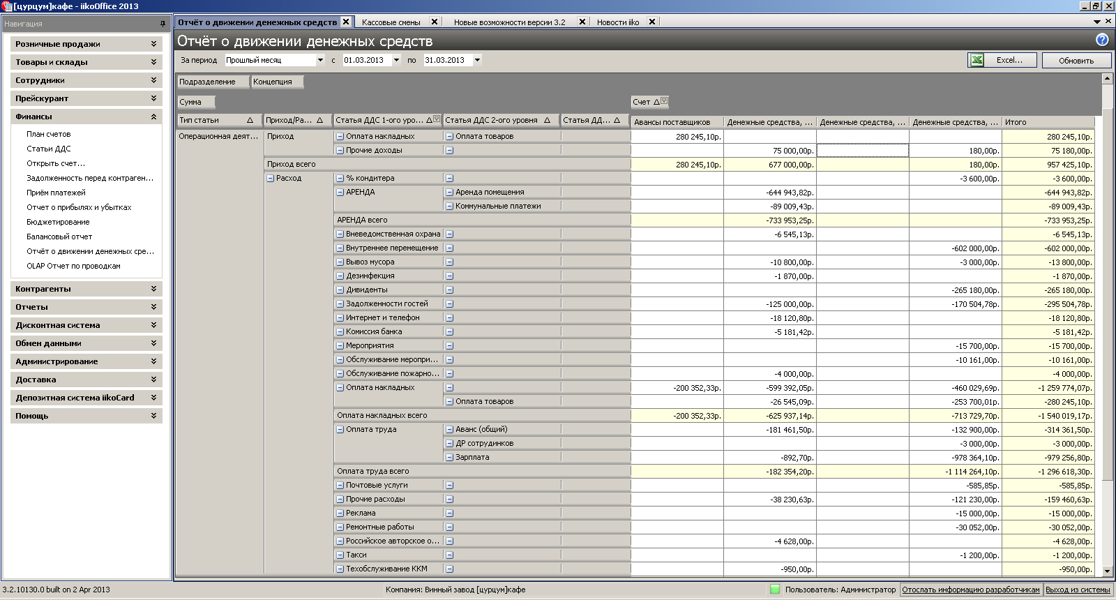Click the Выход из системы link
The height and width of the screenshot is (600, 1116).
(x=1078, y=590)
